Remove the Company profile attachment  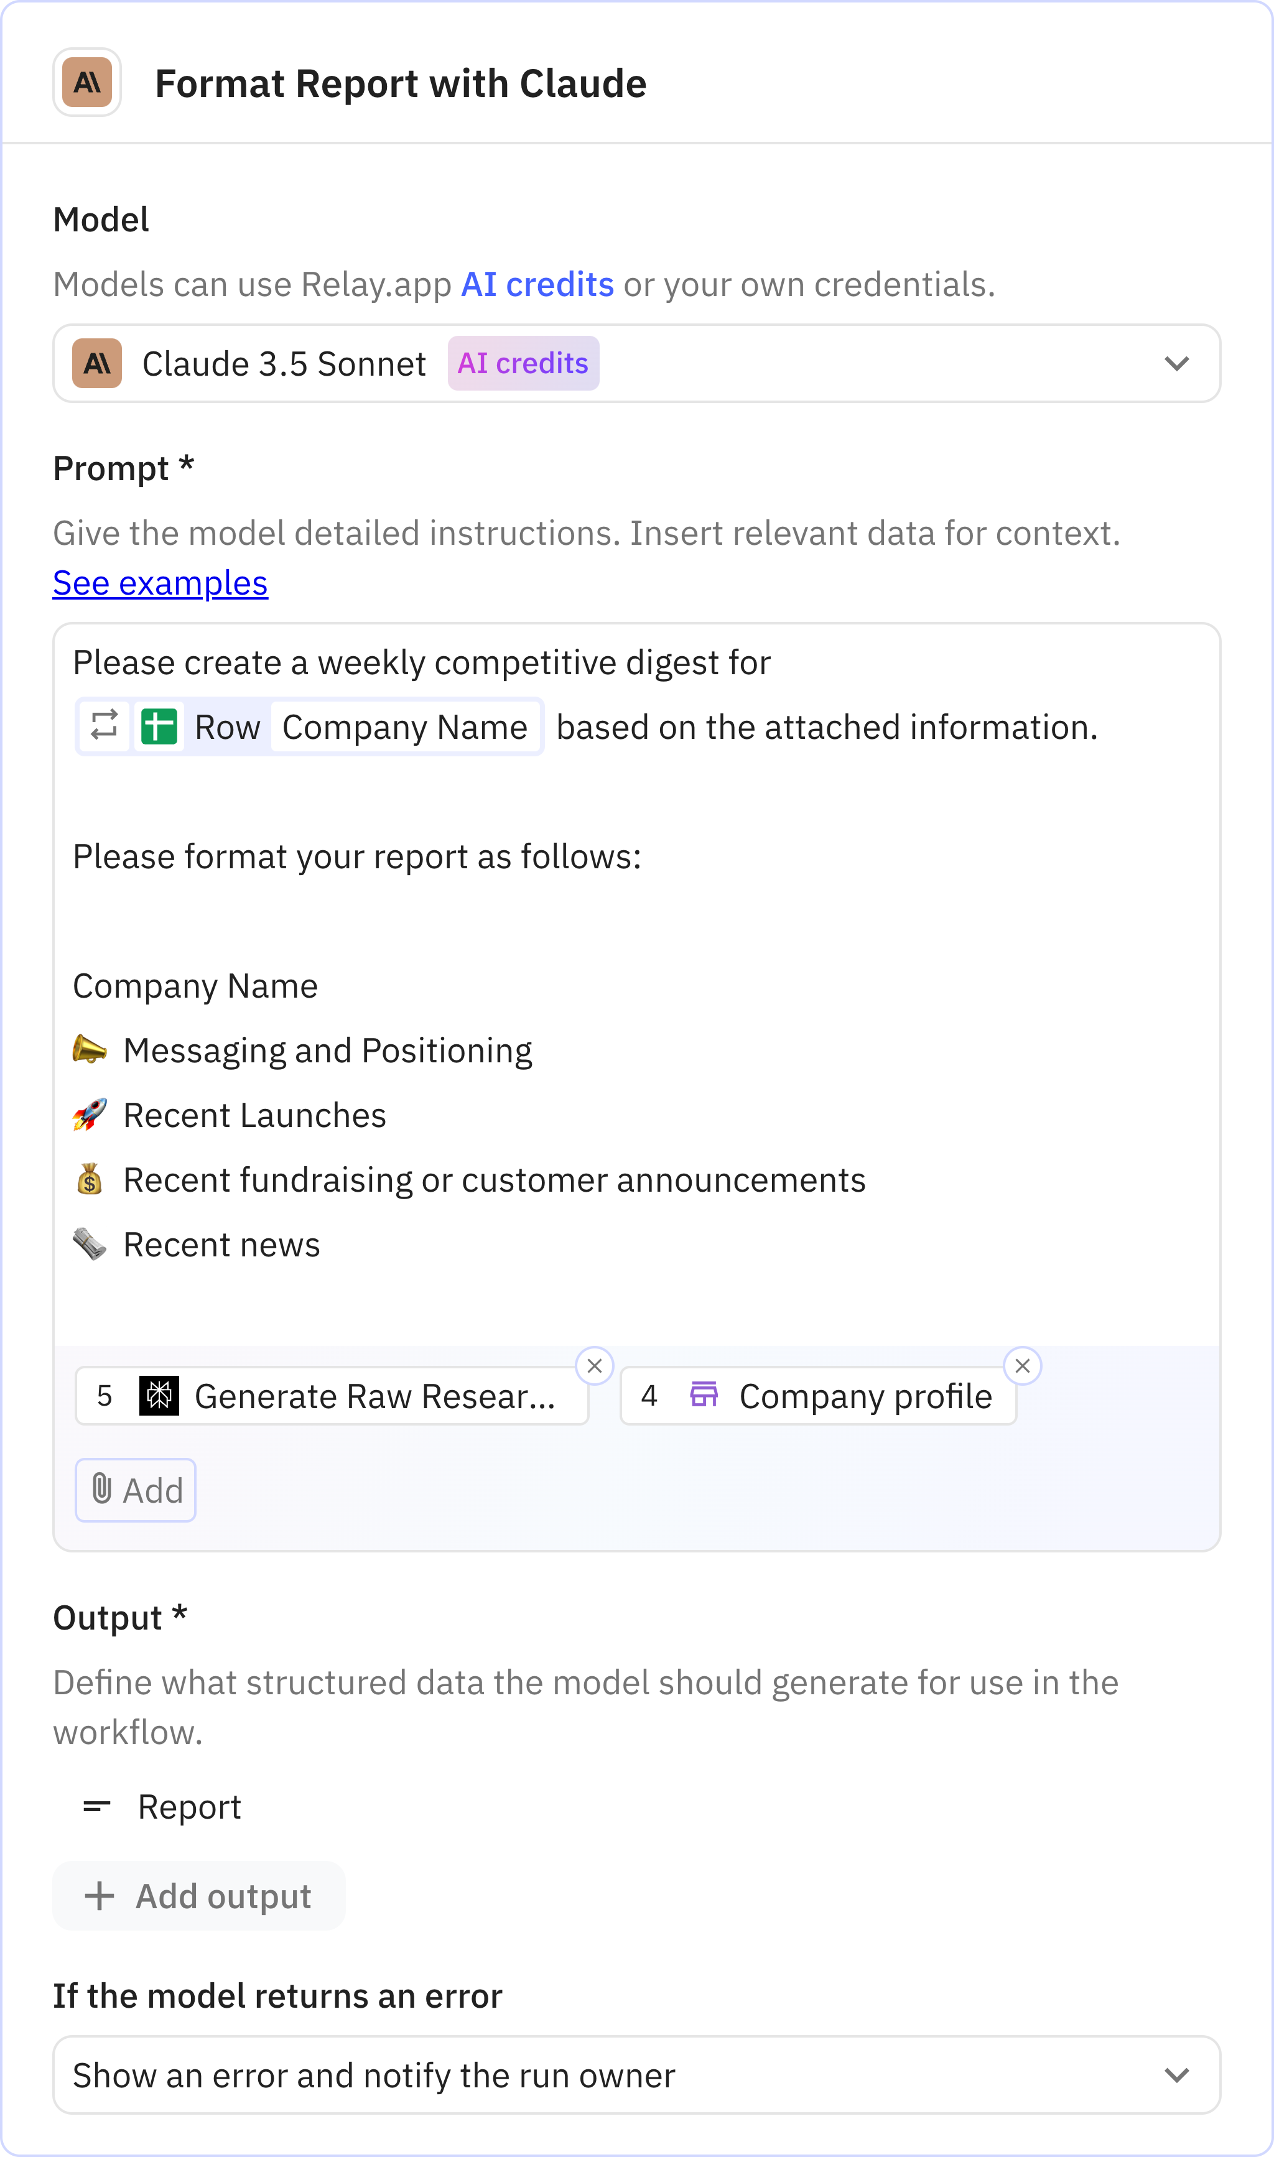coord(1021,1366)
